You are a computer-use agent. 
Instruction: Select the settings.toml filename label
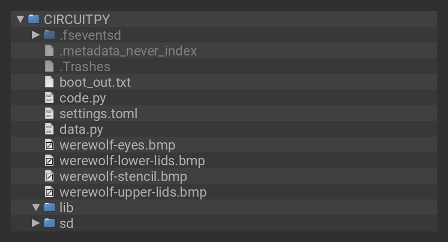pyautogui.click(x=99, y=114)
